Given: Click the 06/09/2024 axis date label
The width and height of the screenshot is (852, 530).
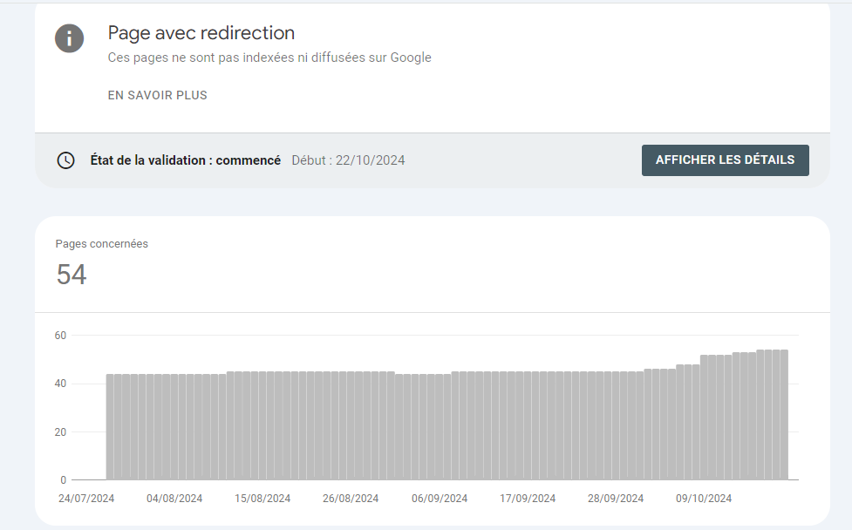Looking at the screenshot, I should coord(440,499).
